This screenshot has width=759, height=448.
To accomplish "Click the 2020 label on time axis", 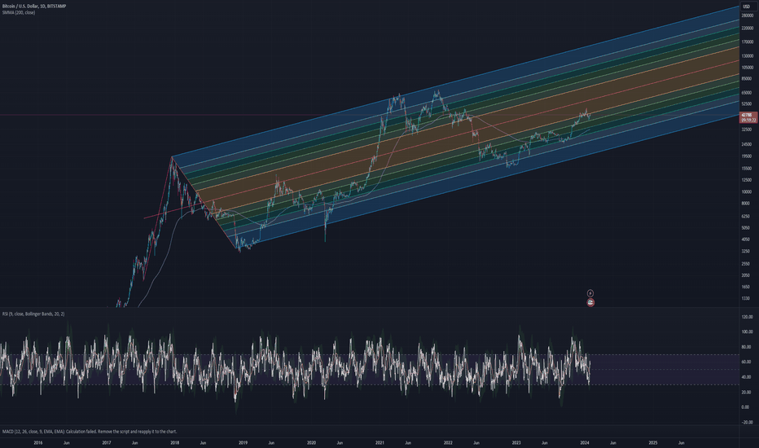I will [x=311, y=442].
